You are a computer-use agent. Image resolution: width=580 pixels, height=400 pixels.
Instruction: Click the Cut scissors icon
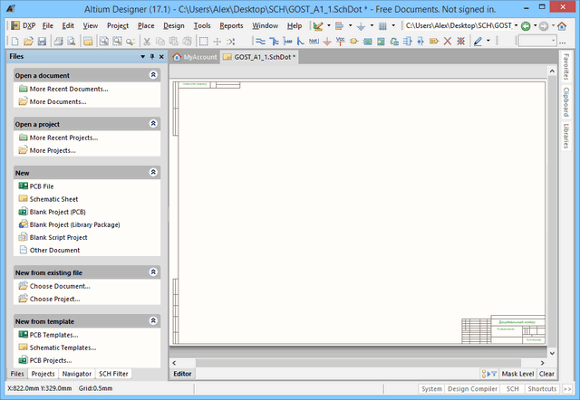pos(148,42)
